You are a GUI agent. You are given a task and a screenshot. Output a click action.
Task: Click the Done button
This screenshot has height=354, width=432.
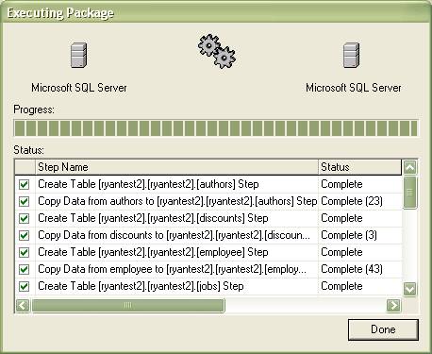(383, 329)
